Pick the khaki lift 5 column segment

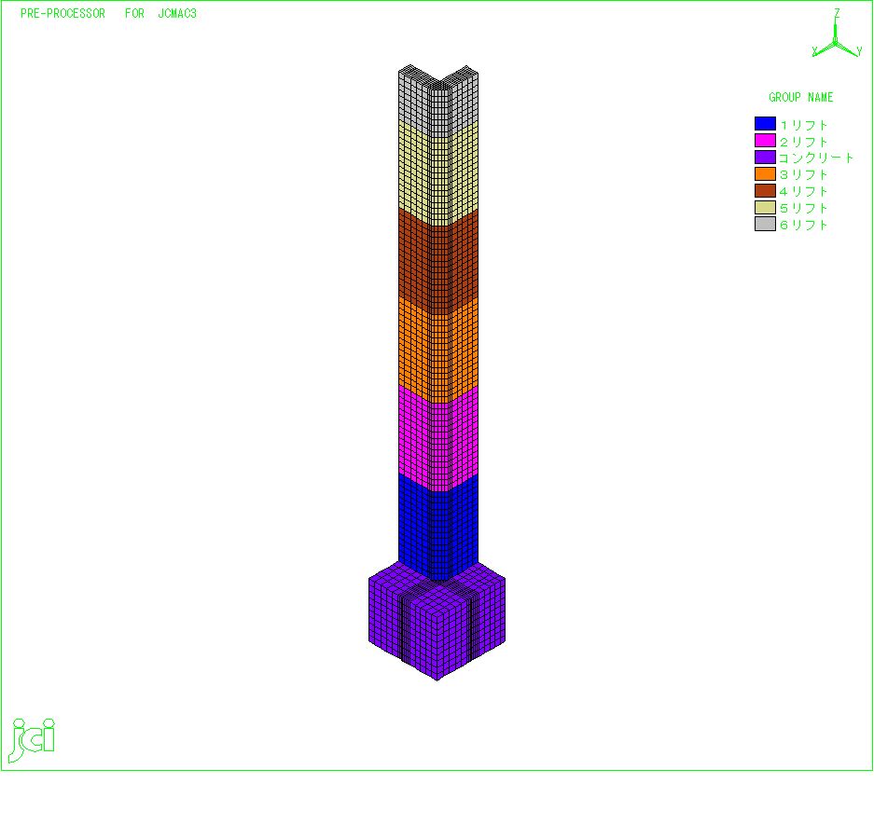click(438, 172)
